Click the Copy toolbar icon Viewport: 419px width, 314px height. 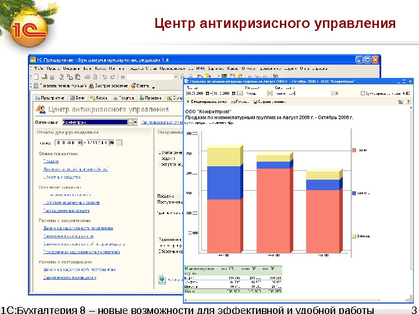coord(70,77)
